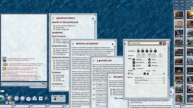Tick the Fleet Footed checkbox
Viewport: 193px width, 108px height.
pos(164,78)
